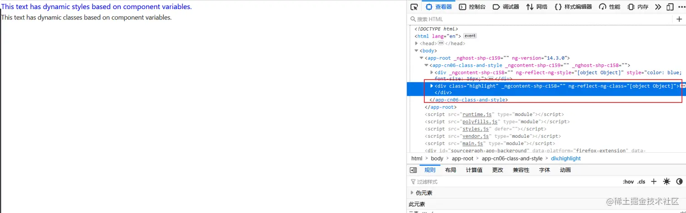Screen dimensions: 686x213
Task: Toggle the .cls class panel
Action: (641, 182)
